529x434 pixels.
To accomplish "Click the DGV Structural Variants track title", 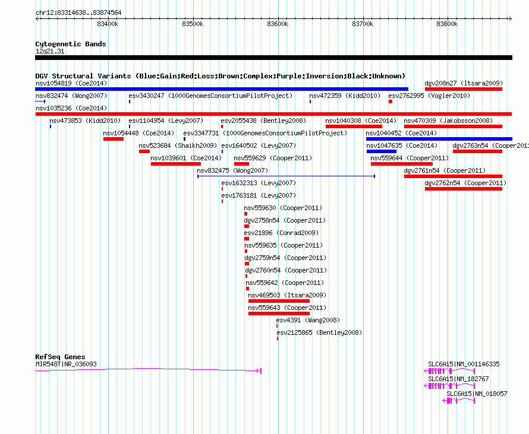I will (221, 76).
